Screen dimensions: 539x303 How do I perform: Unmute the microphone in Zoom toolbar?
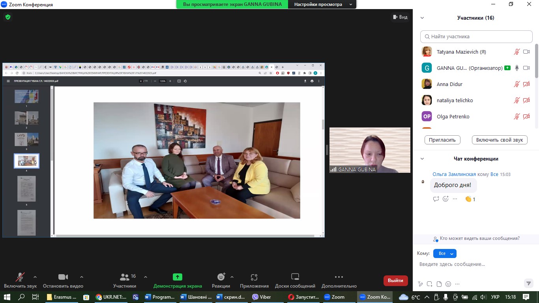(x=20, y=277)
